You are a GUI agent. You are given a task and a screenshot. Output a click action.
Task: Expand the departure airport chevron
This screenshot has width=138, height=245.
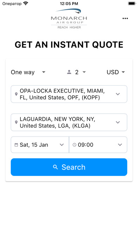(118, 94)
